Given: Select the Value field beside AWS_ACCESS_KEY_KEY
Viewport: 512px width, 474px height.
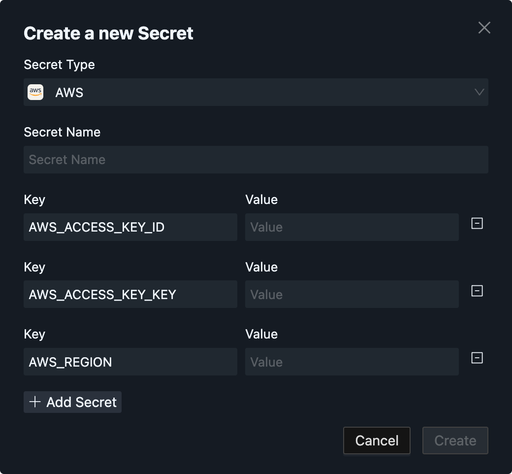Looking at the screenshot, I should [x=352, y=295].
